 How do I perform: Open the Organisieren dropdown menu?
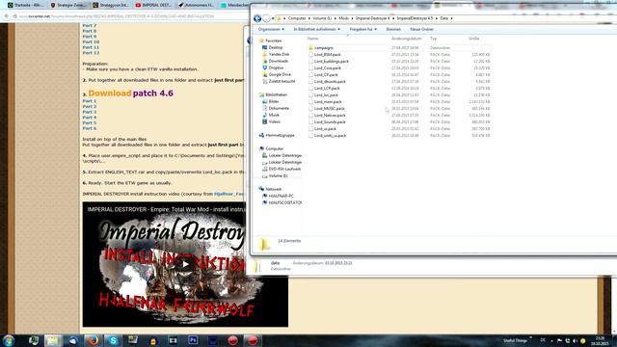[271, 30]
